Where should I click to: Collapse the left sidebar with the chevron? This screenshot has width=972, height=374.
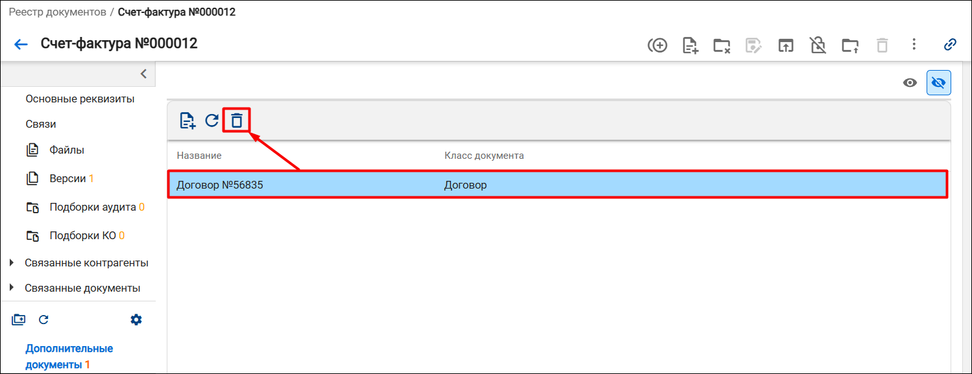coord(143,74)
